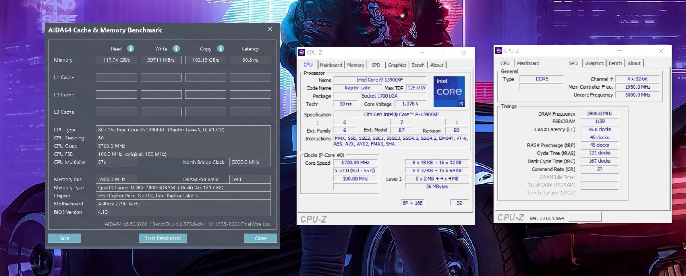The width and height of the screenshot is (686, 276).
Task: Switch to Mainboard tab in the CPU-Z timings window
Action: (528, 63)
